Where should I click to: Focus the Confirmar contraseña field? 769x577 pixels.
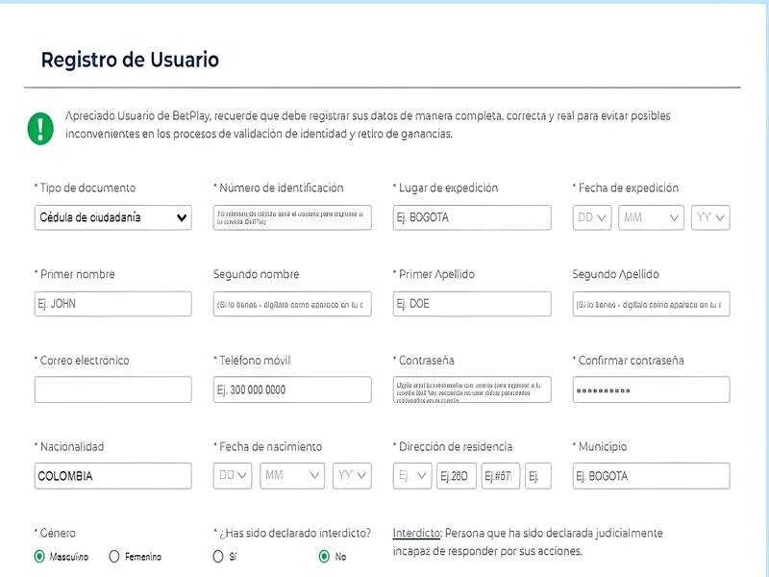click(652, 389)
